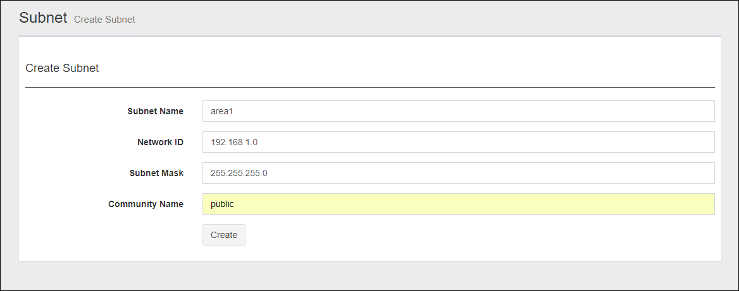This screenshot has height=291, width=739.
Task: Click the gray page background below the form panel
Action: 369,276
